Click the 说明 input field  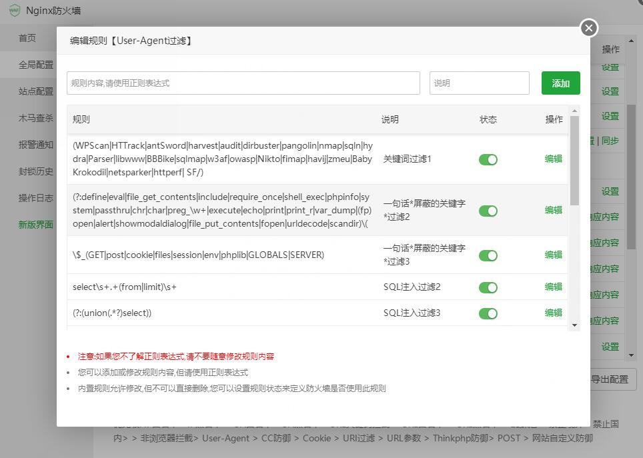click(479, 83)
